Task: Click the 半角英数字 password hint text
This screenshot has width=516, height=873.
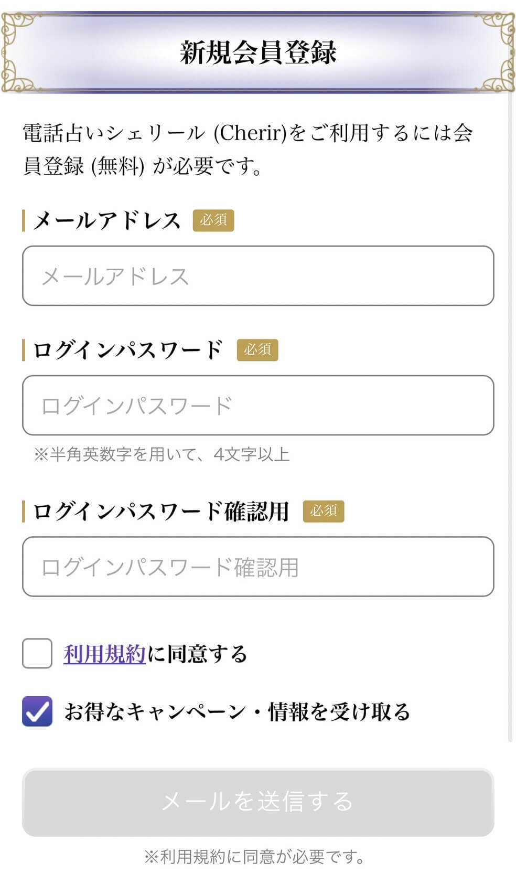Action: 162,454
